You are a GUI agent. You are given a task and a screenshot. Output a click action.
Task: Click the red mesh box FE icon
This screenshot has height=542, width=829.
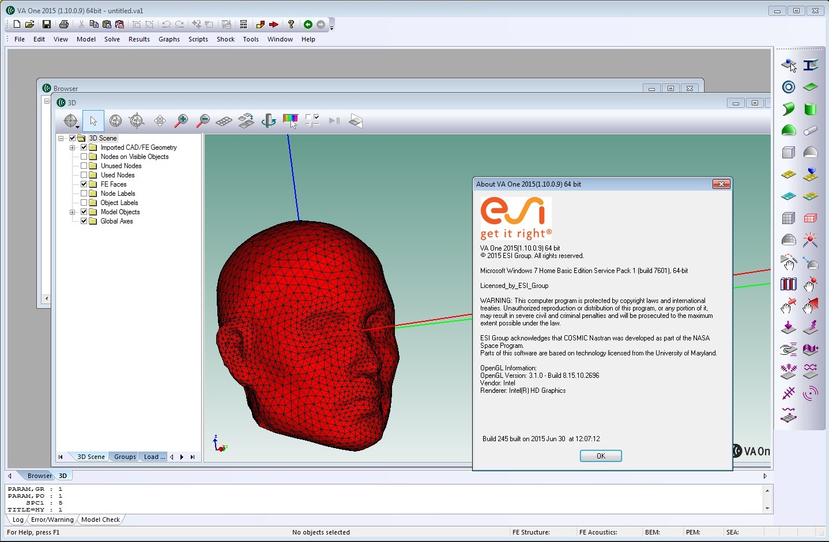(x=811, y=218)
